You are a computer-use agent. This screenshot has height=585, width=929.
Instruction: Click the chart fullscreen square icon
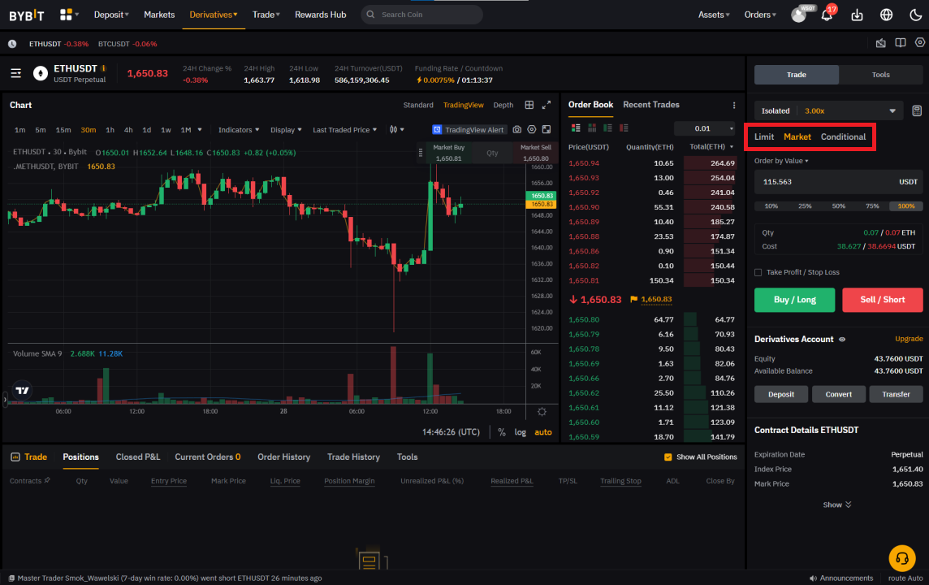coord(547,129)
